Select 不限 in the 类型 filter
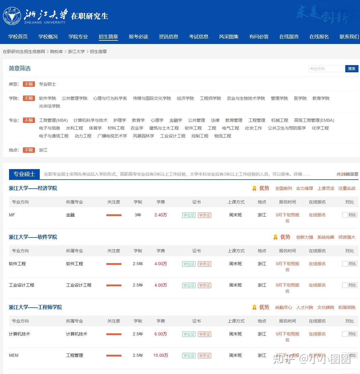This screenshot has width=360, height=374. [29, 84]
